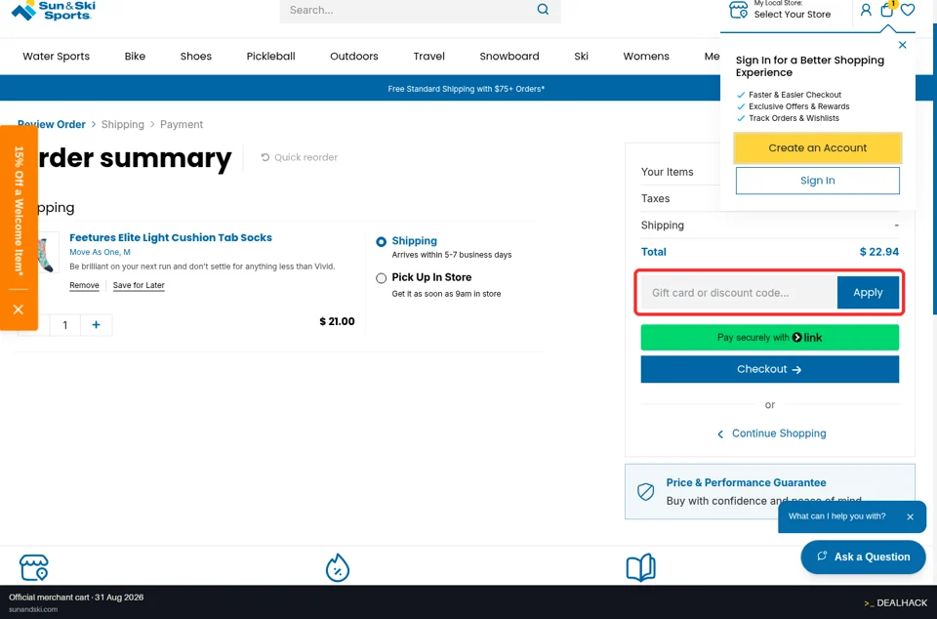Click Continue Shopping link
Image resolution: width=937 pixels, height=619 pixels.
(771, 433)
